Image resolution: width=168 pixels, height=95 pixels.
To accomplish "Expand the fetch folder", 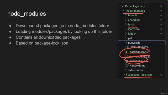I will tap(126, 25).
